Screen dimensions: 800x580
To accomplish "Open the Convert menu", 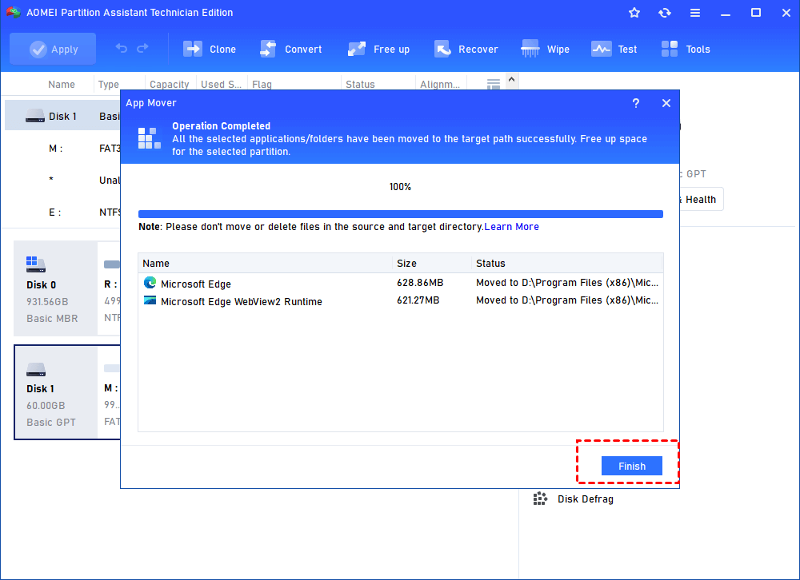I will [291, 49].
